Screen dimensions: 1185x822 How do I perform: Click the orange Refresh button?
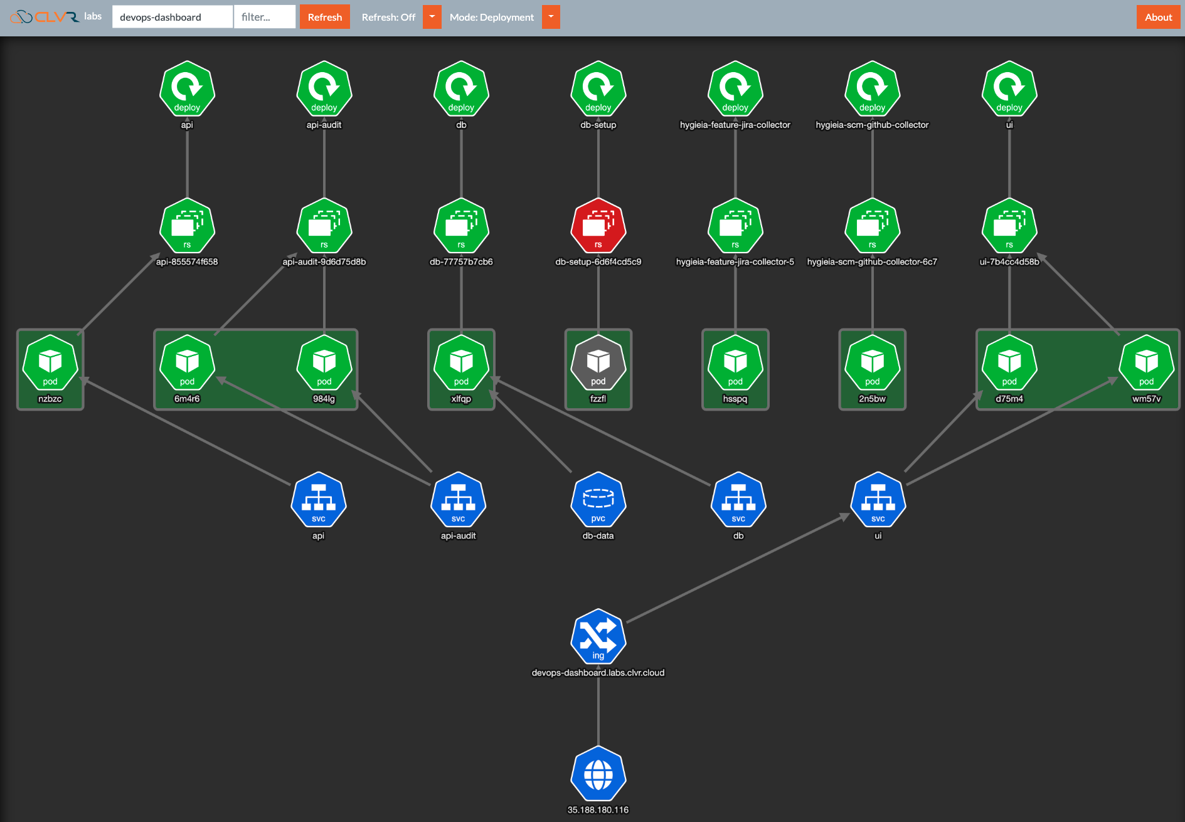pos(325,17)
